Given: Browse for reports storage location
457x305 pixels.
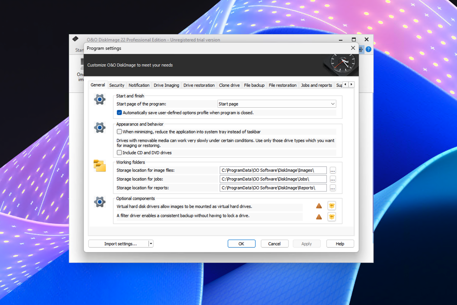Looking at the screenshot, I should click(332, 188).
